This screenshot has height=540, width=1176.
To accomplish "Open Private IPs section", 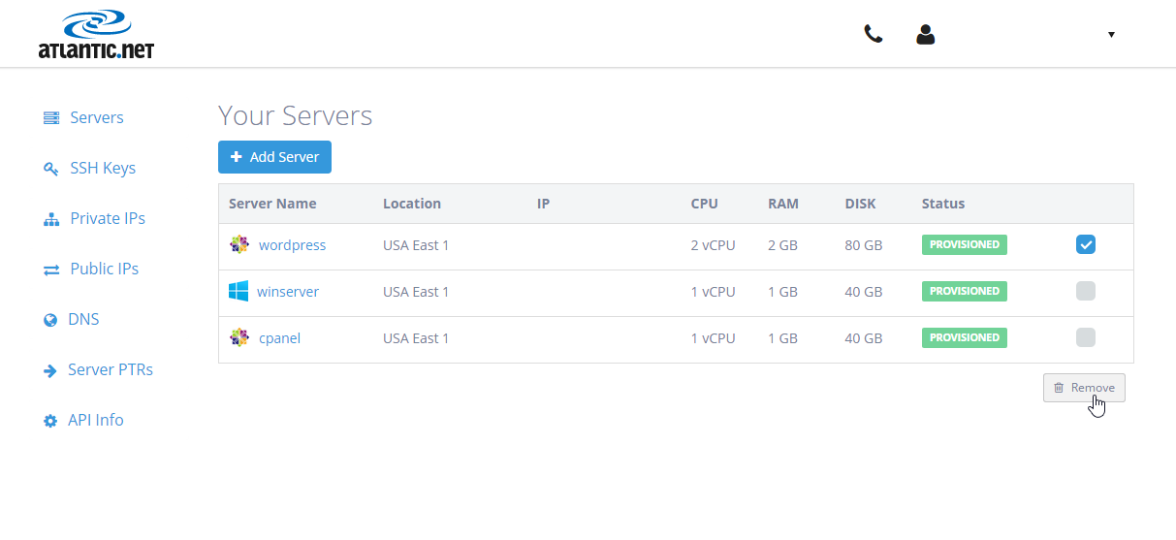I will click(108, 218).
